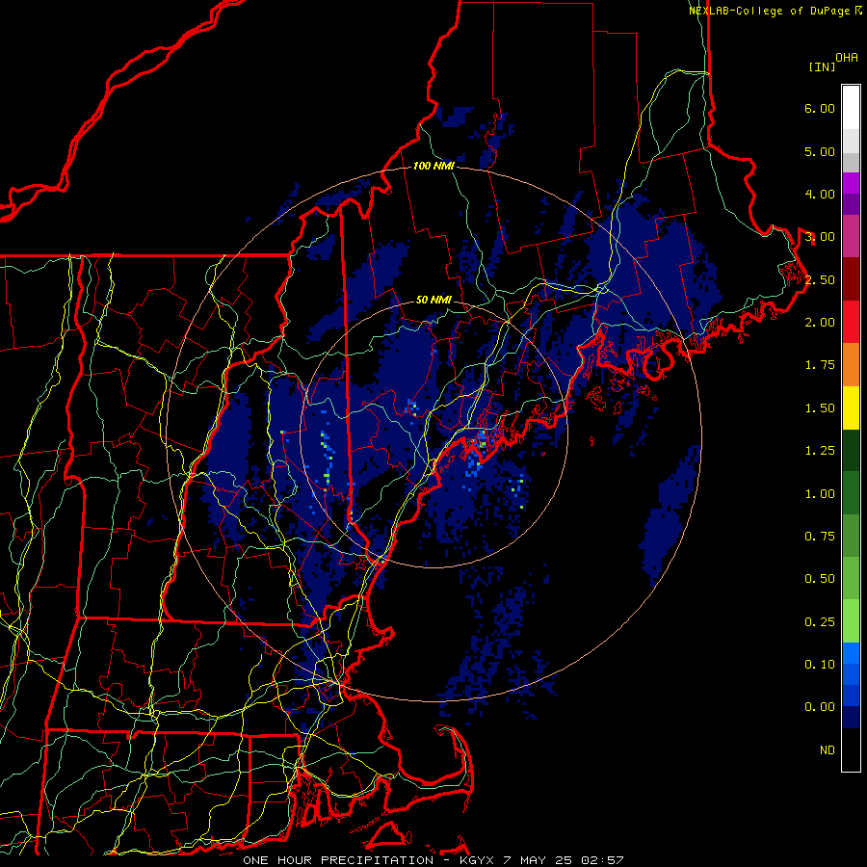Click the 0.25 legend value
This screenshot has width=867, height=867.
point(820,622)
